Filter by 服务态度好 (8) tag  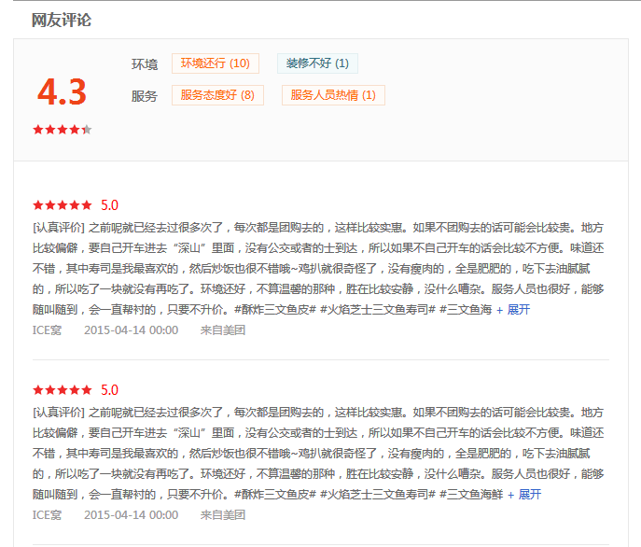coord(217,95)
